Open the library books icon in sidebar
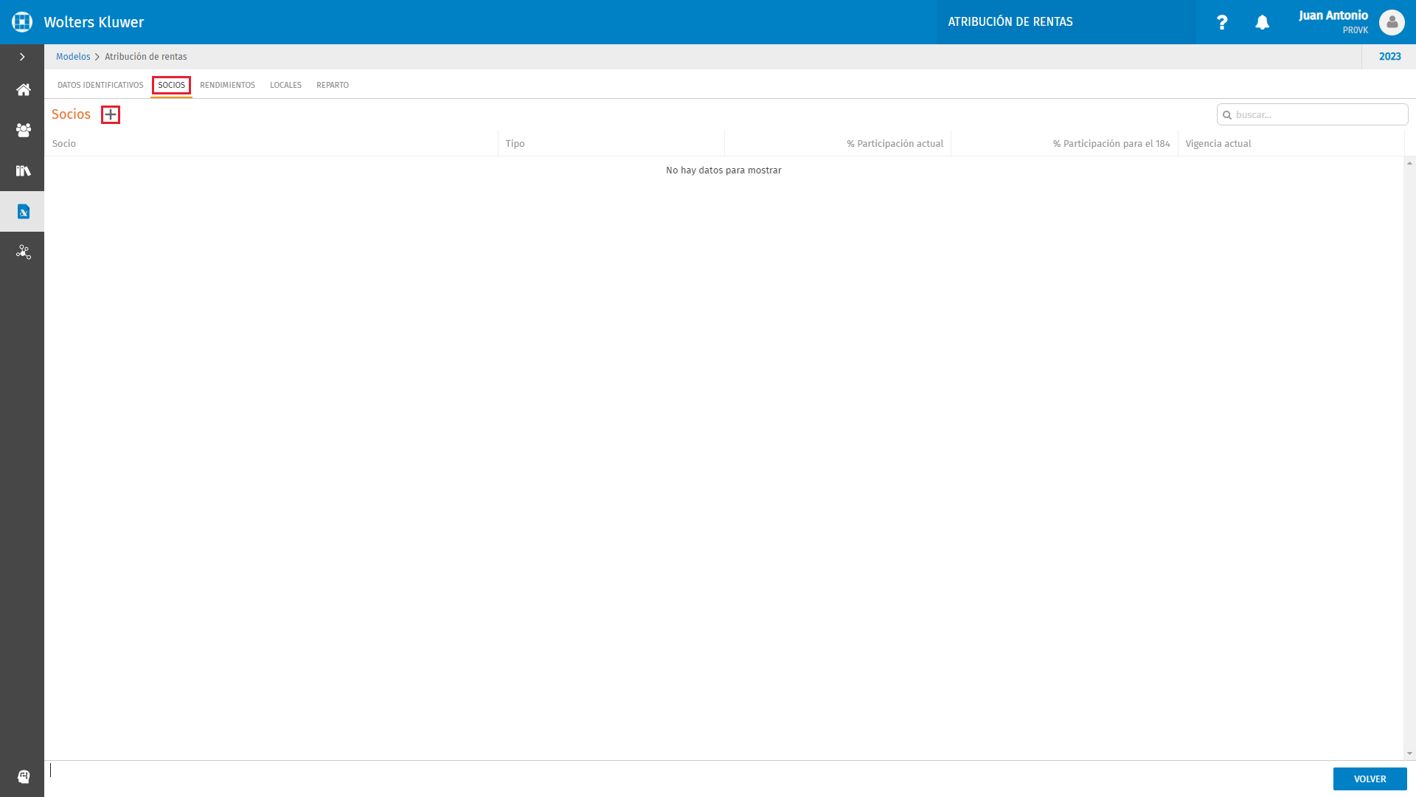Screen dimensions: 1416x797 coord(24,171)
